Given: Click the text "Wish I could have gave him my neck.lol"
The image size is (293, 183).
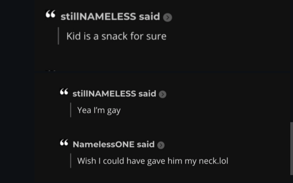Looking at the screenshot, I should coord(153,161).
